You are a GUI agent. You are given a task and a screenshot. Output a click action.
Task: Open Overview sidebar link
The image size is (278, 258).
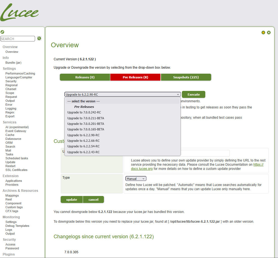tap(12, 52)
